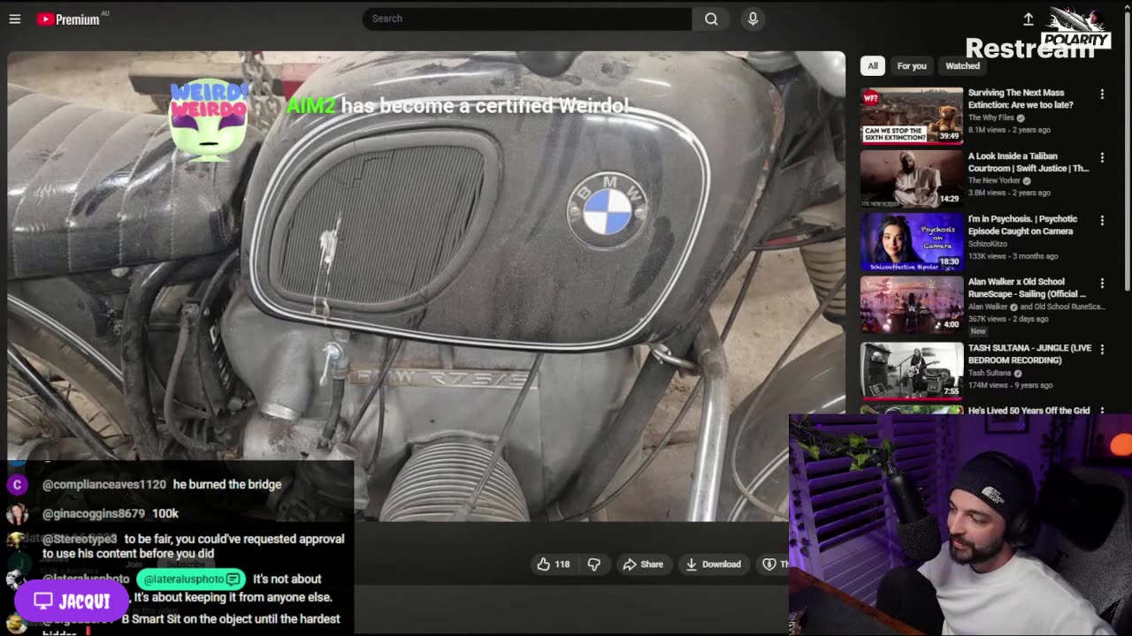
Task: Open SchizoKitzo channel name
Action: [x=987, y=244]
